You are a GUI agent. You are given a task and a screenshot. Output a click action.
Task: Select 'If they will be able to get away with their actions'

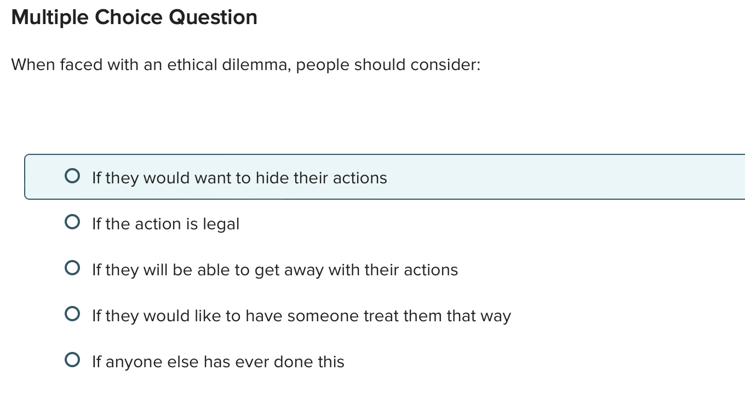(72, 268)
